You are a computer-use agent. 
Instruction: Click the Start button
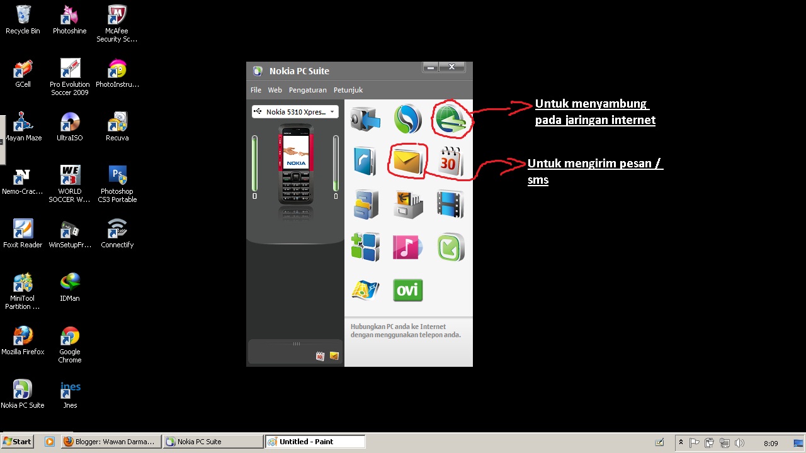coord(17,442)
